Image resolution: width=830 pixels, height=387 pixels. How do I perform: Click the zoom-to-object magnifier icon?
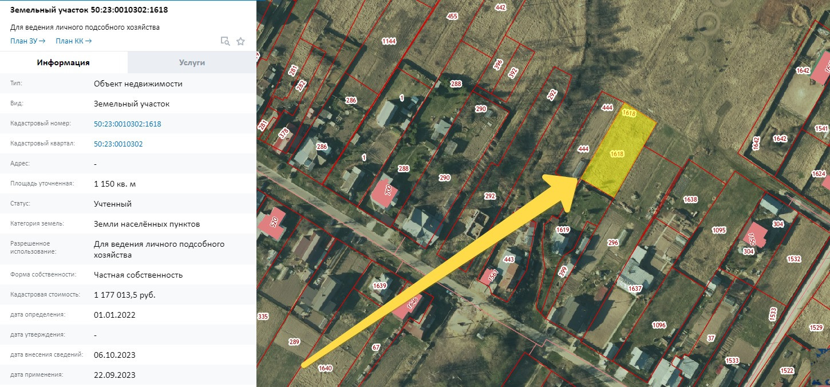226,41
